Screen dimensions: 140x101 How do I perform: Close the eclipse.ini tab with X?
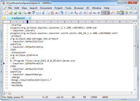click(30, 18)
